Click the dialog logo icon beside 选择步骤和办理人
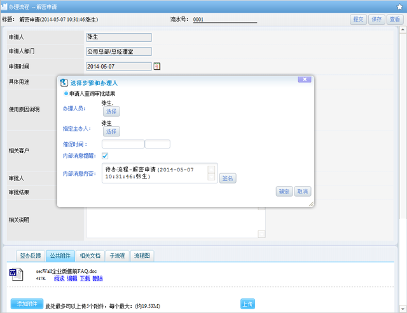 click(64, 83)
